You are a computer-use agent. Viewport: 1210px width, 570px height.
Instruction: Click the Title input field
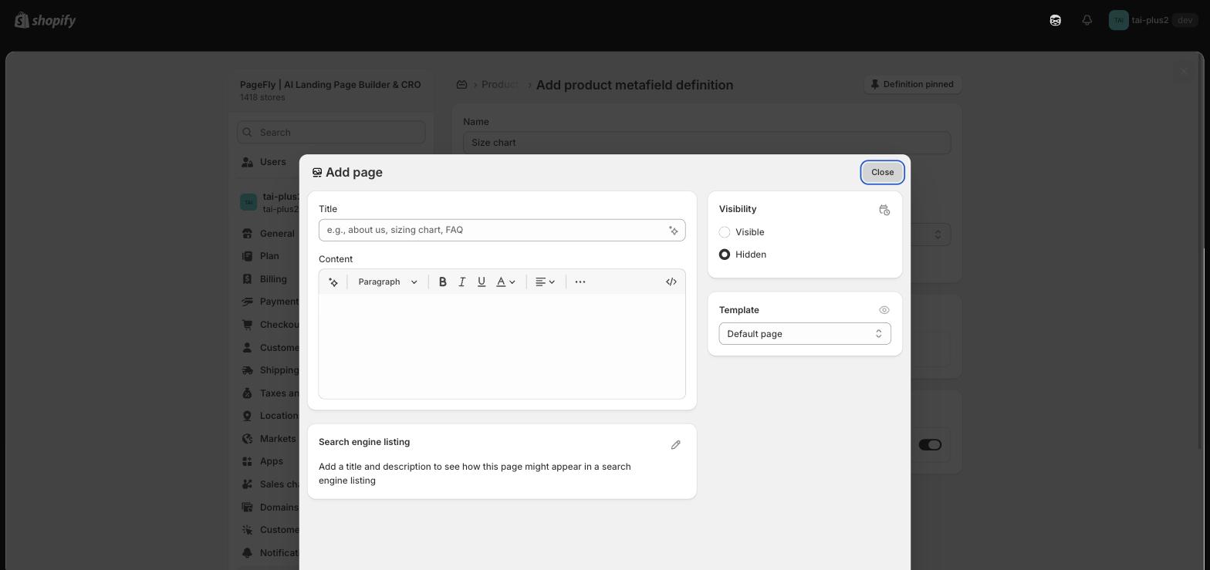502,230
